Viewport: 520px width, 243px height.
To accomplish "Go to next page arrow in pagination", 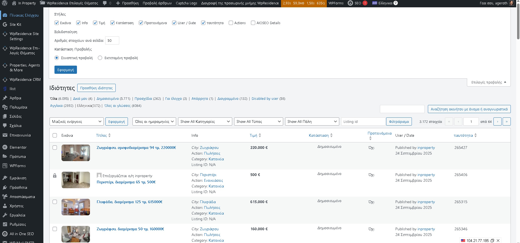I will pos(497,121).
